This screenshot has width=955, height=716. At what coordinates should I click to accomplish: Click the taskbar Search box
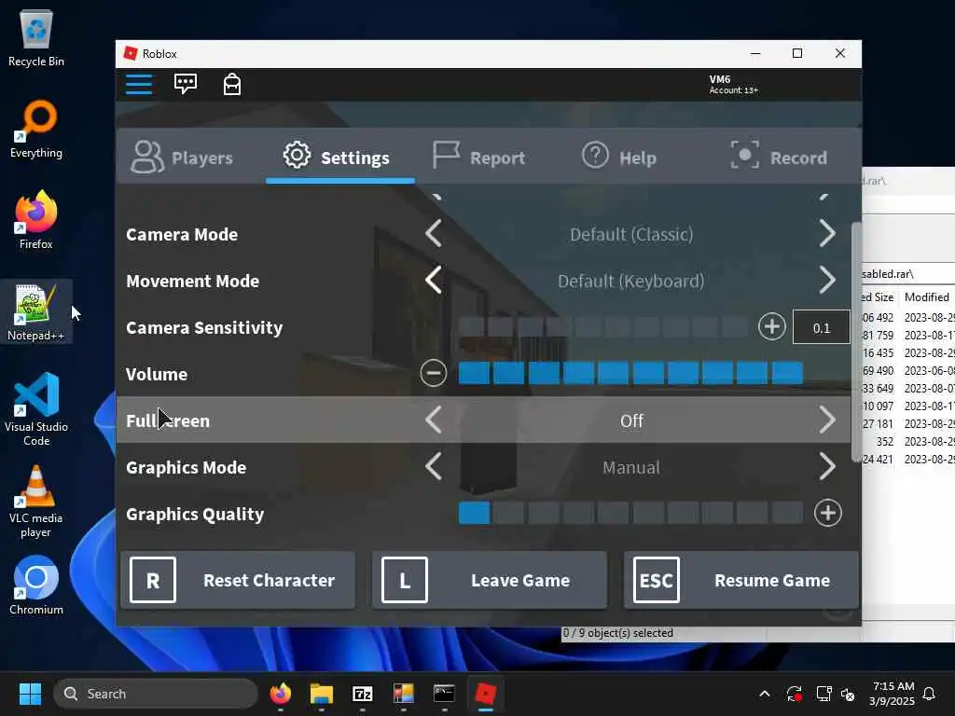tap(156, 694)
